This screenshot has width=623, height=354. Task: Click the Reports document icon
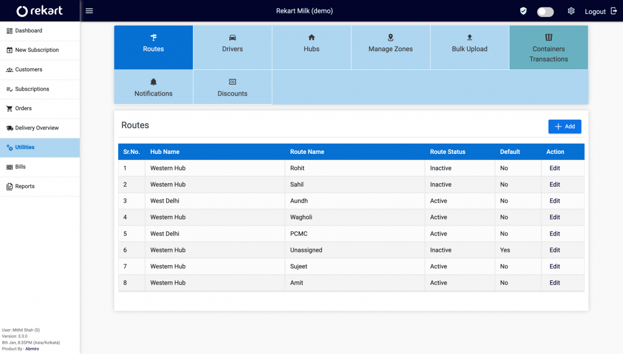click(x=10, y=186)
